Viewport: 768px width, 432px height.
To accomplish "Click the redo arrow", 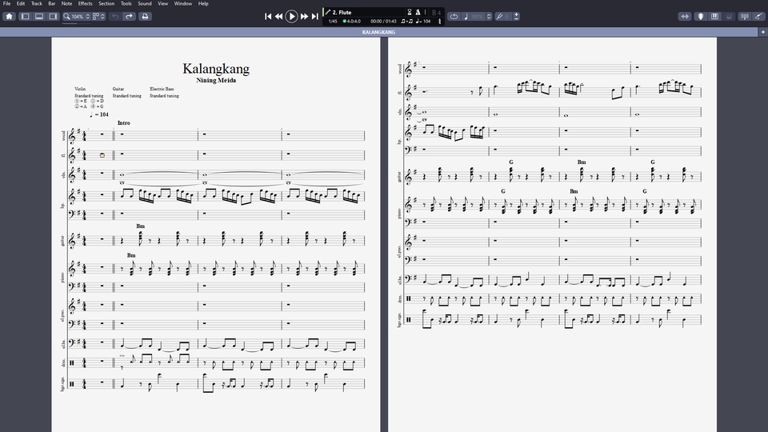I will [129, 16].
